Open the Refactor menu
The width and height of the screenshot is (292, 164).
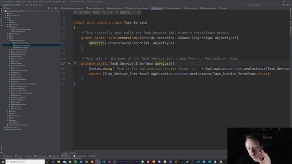click(x=36, y=2)
